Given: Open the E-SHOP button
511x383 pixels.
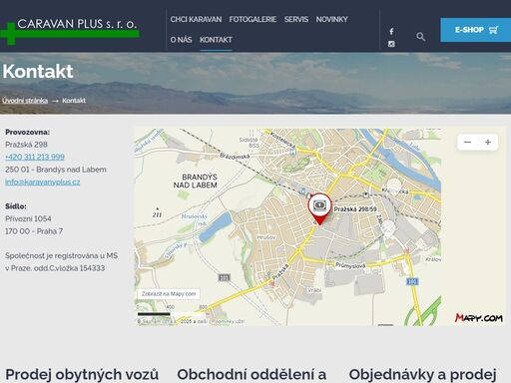Looking at the screenshot, I should coord(476,30).
